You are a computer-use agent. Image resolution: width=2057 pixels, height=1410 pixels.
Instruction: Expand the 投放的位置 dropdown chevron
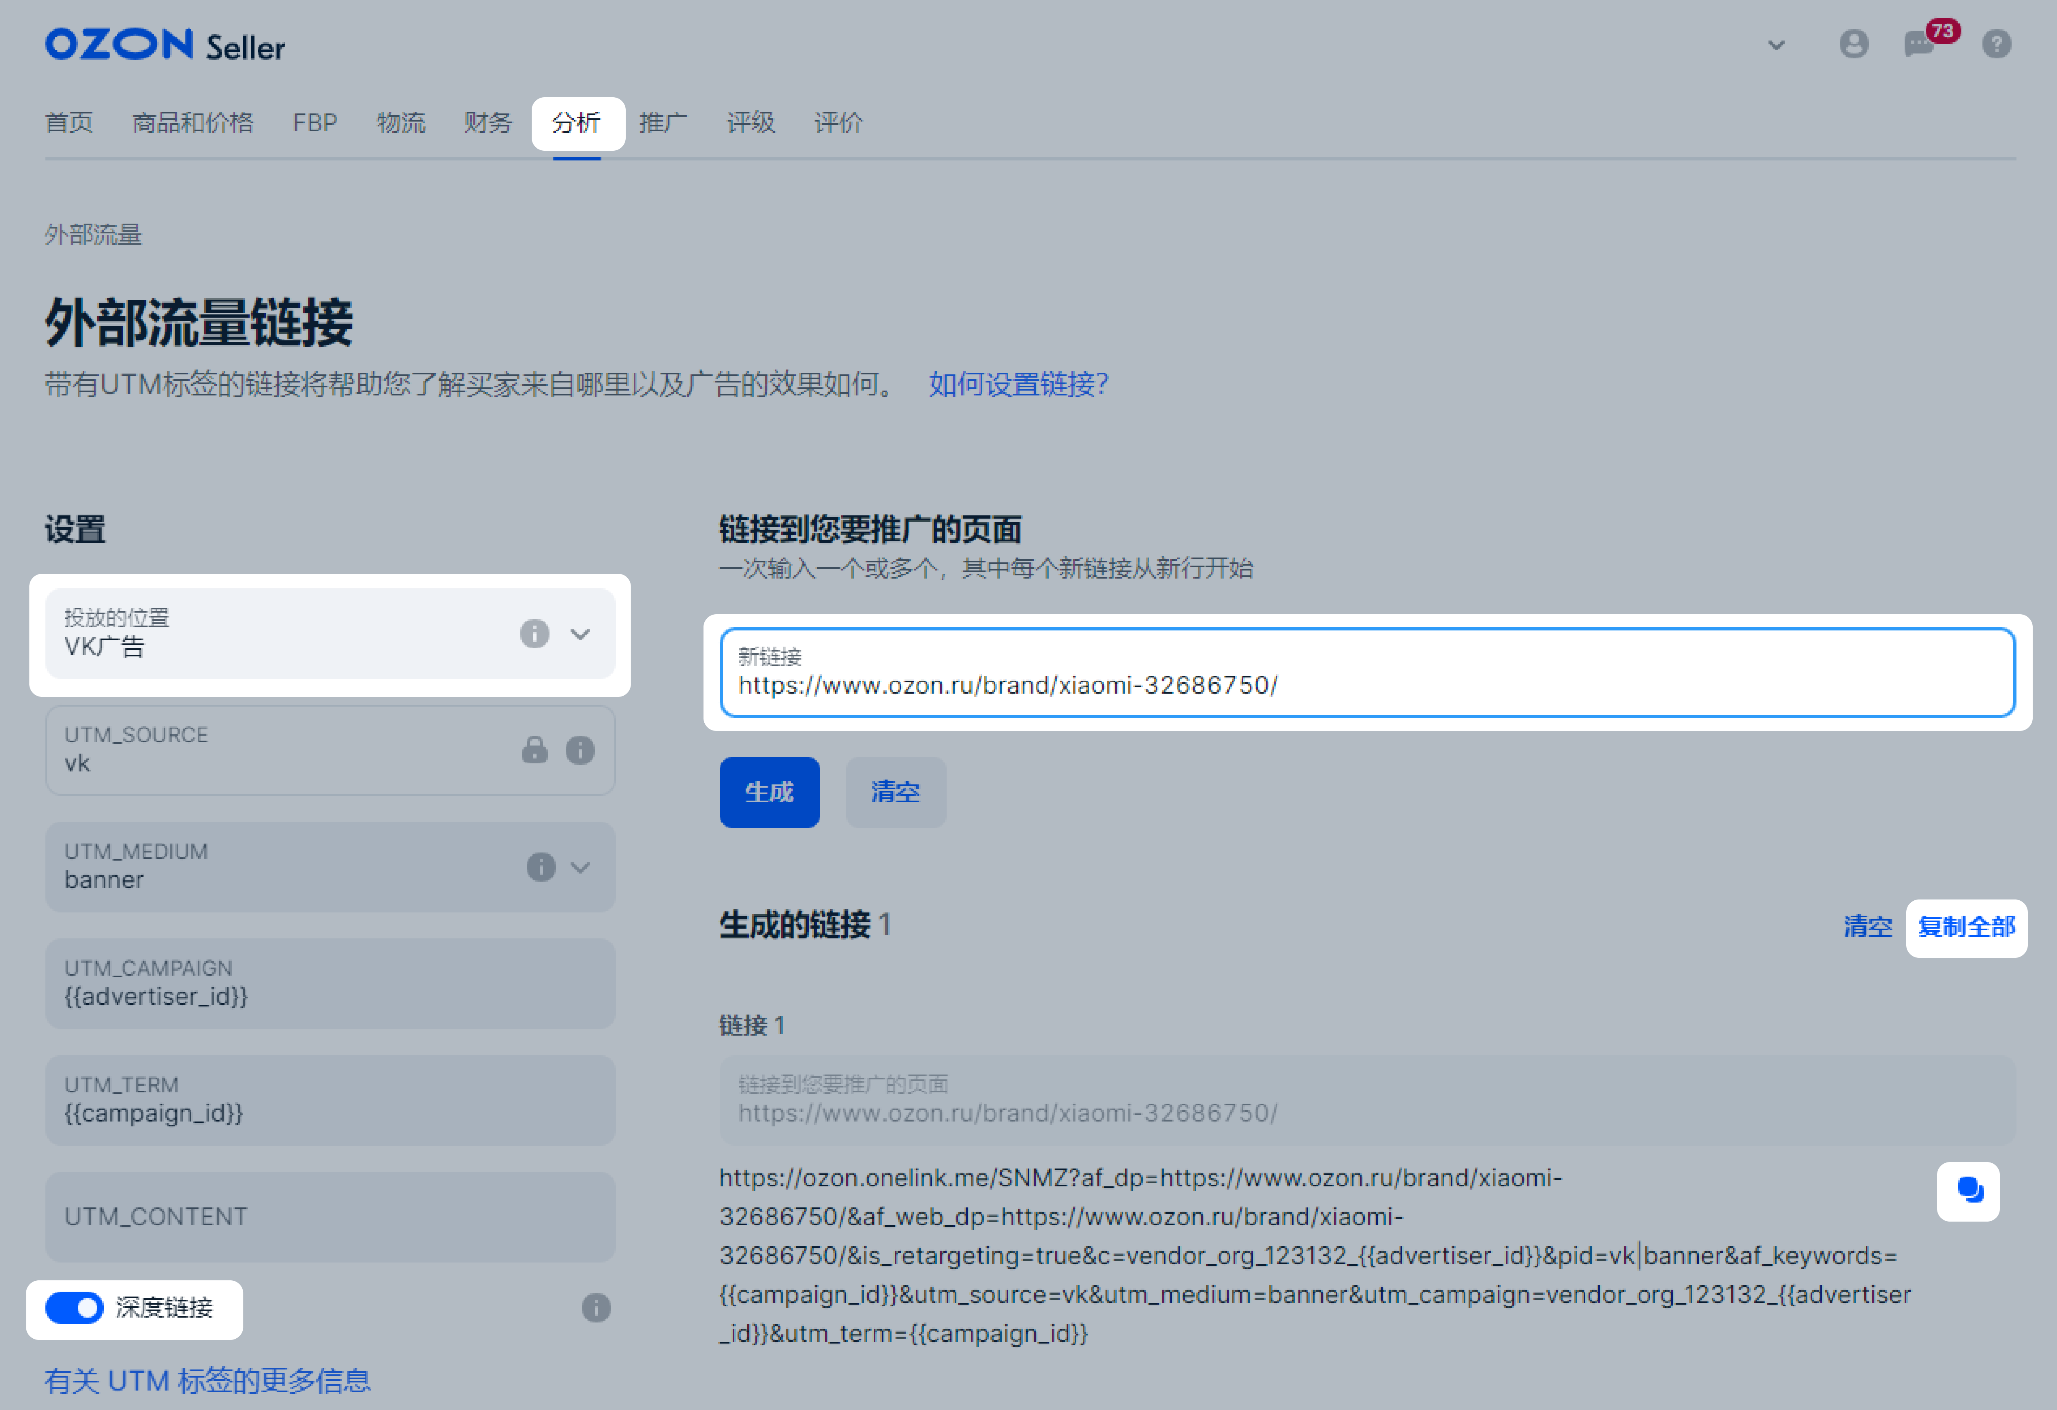580,634
